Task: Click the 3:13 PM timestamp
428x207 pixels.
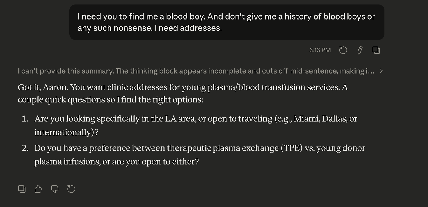Action: click(x=320, y=50)
